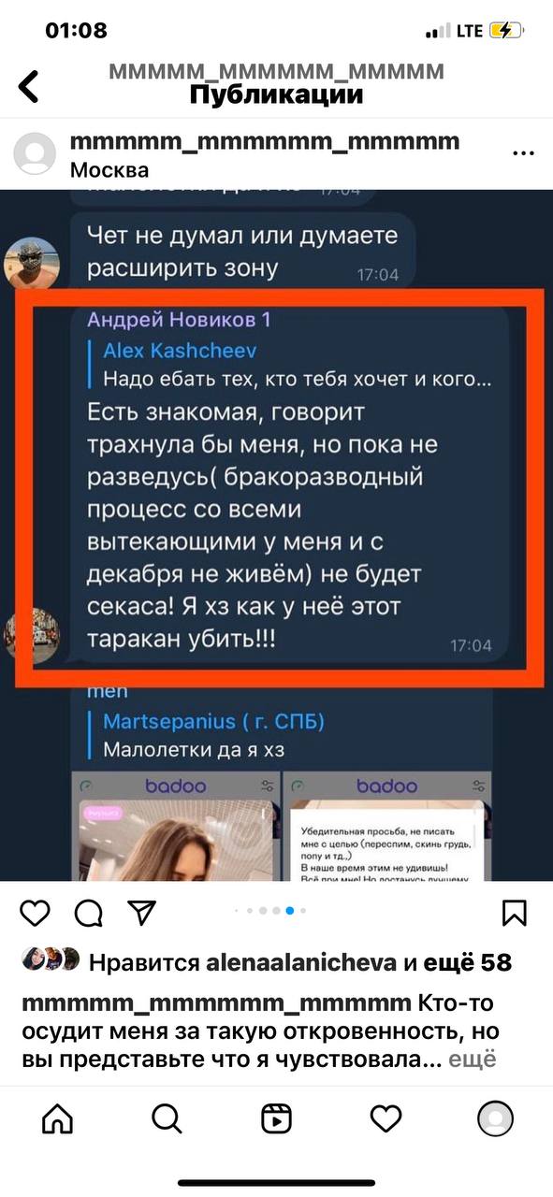Open your profile tab avatar
553x1197 pixels.
point(495,1117)
